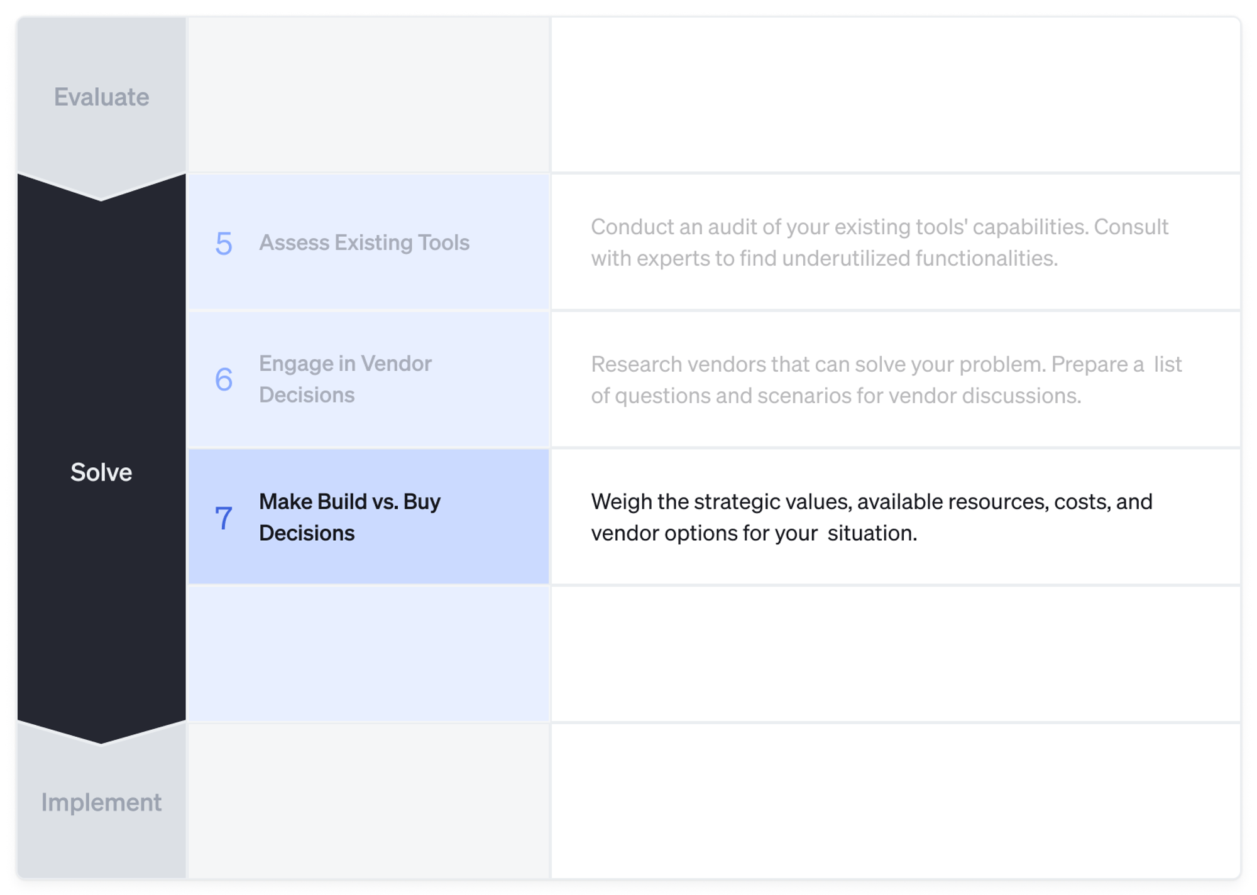This screenshot has height=895, width=1257.
Task: Click the step number 5
Action: click(224, 243)
